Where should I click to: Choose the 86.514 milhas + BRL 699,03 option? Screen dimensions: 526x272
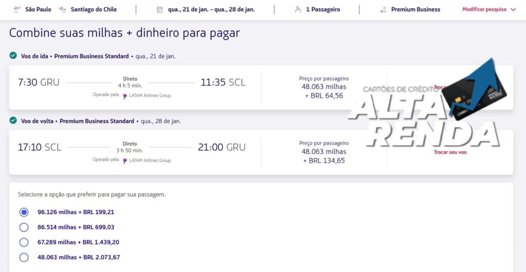[24, 227]
